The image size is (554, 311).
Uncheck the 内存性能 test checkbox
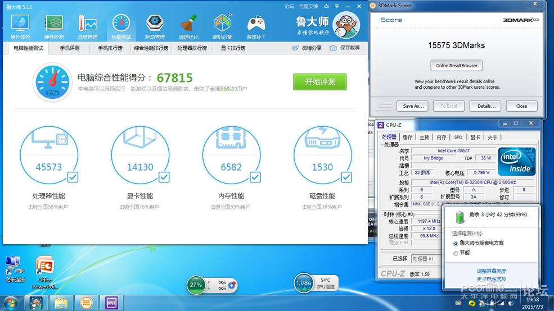(255, 177)
